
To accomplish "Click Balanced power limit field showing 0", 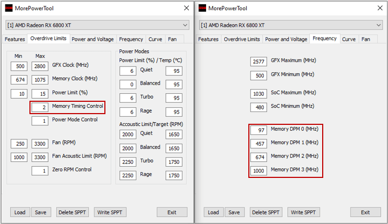I will (x=128, y=85).
